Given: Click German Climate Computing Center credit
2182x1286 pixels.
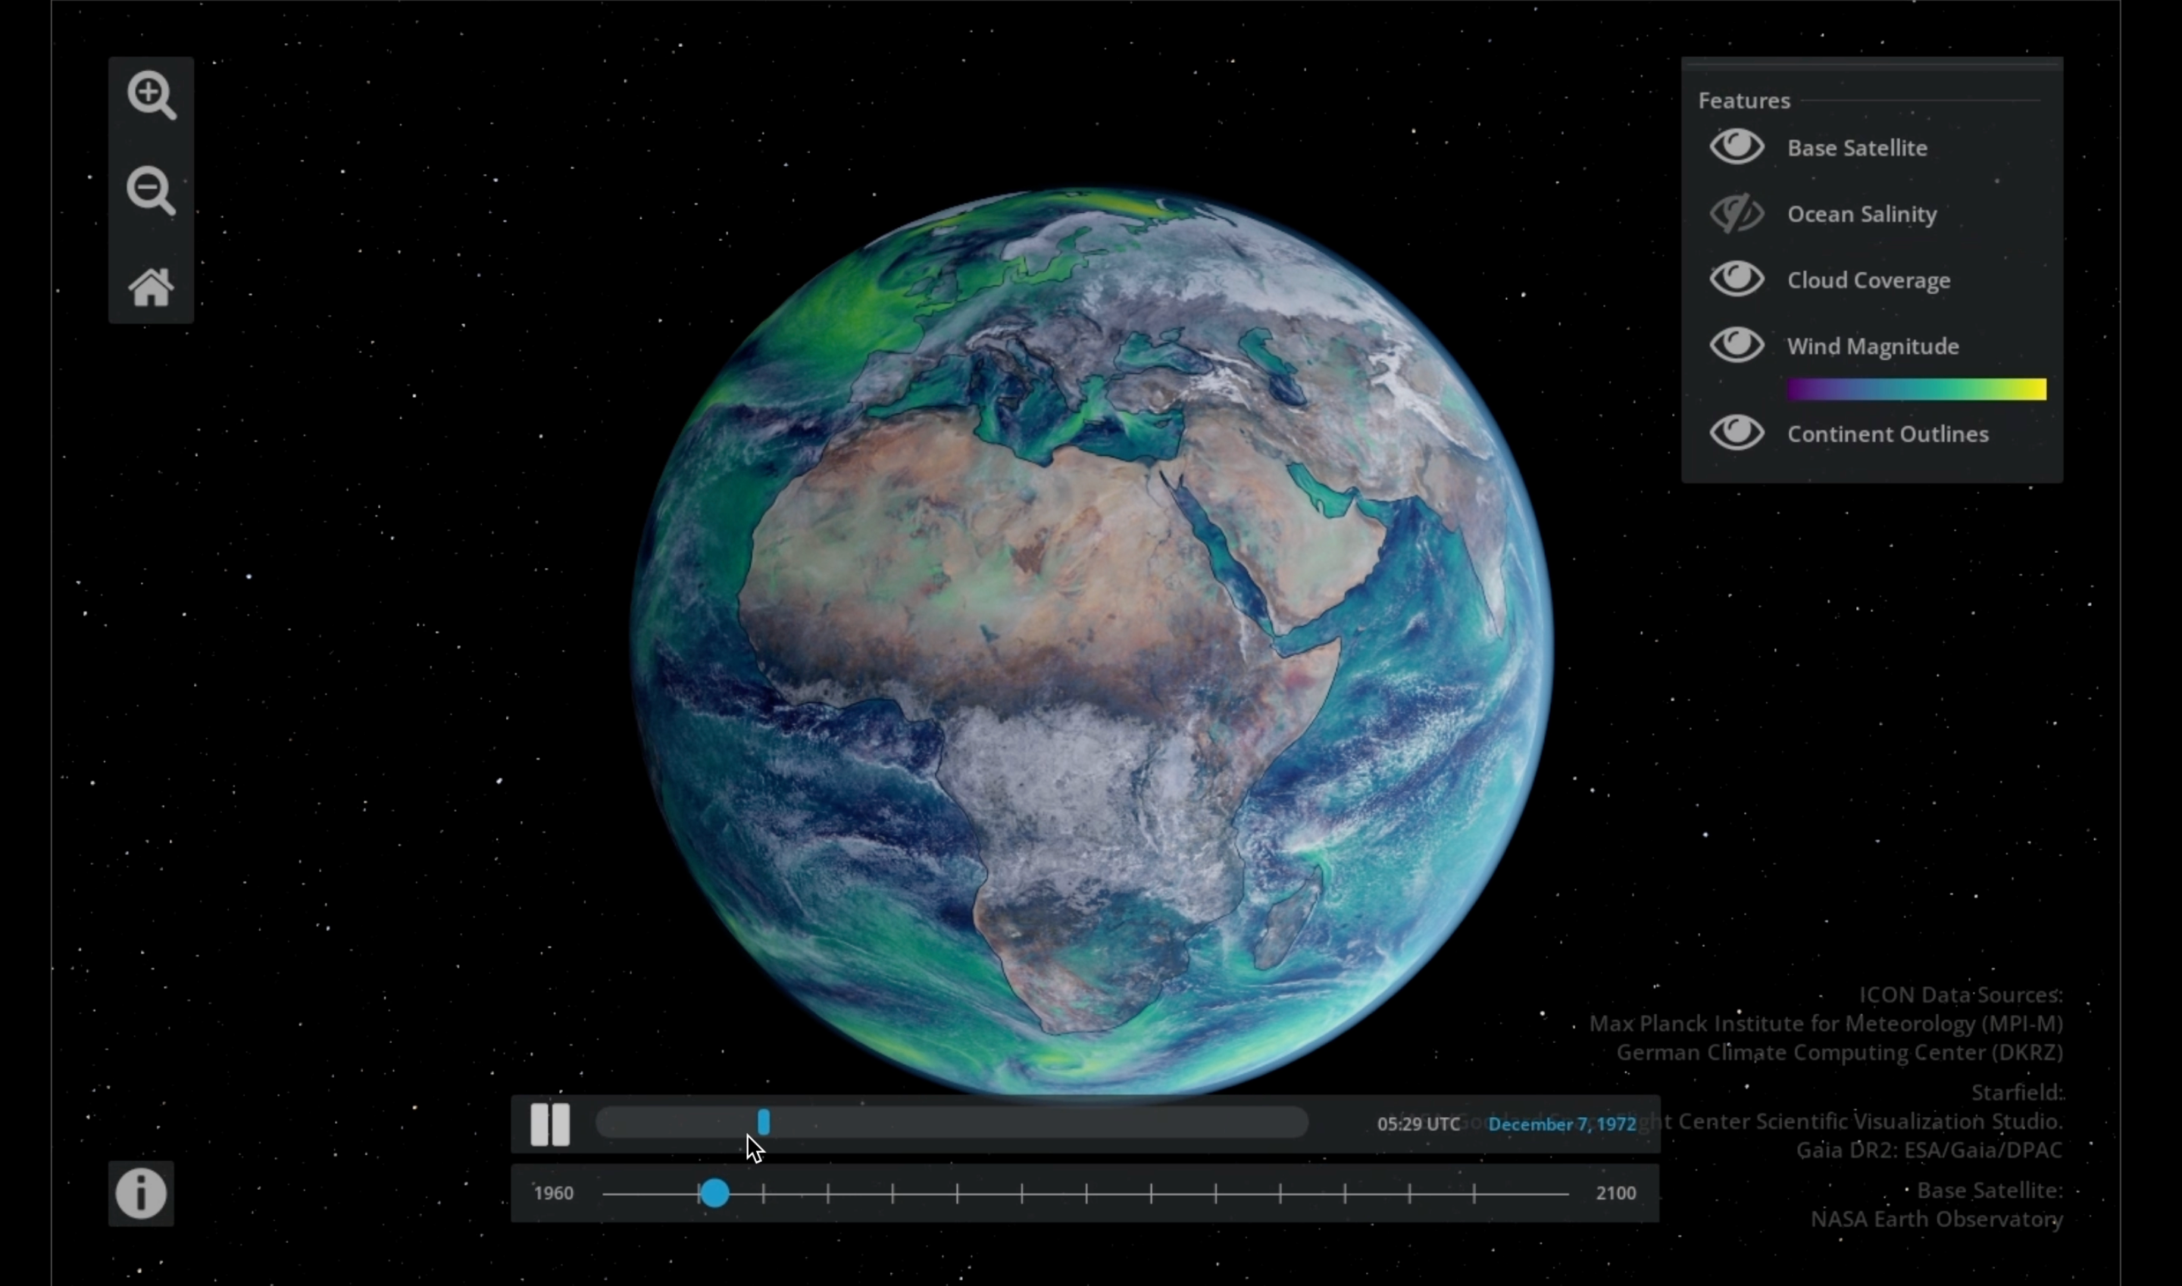Looking at the screenshot, I should pos(1840,1052).
